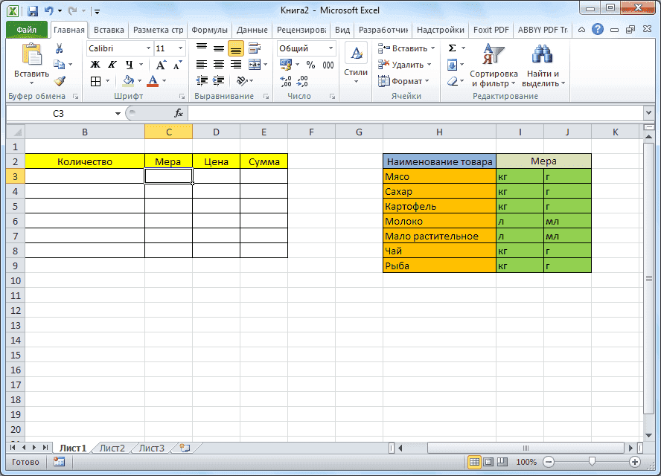Image resolution: width=661 pixels, height=476 pixels.
Task: Open the Calibri font dropdown
Action: tap(149, 48)
